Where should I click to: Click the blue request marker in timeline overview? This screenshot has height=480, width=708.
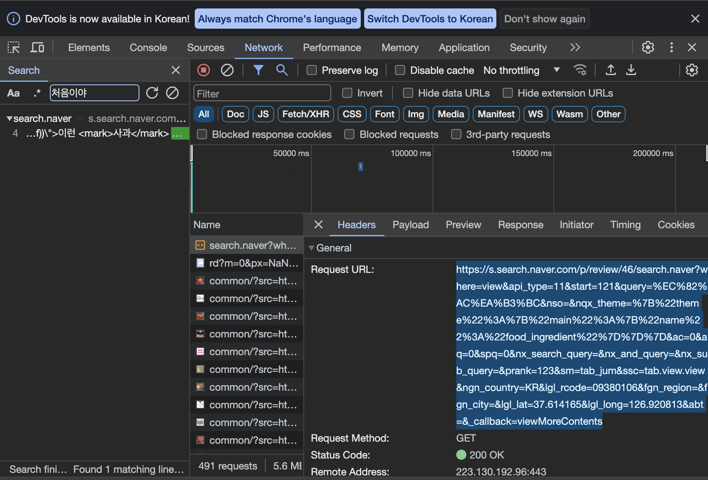pos(360,167)
